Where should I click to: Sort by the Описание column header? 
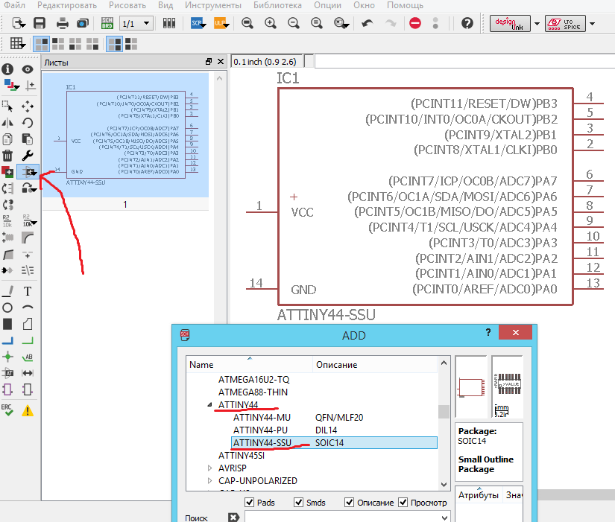[x=374, y=365]
